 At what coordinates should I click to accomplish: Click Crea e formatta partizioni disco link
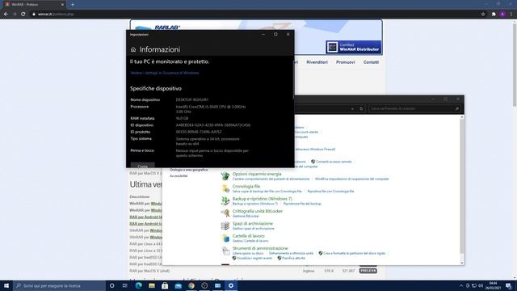(354, 253)
